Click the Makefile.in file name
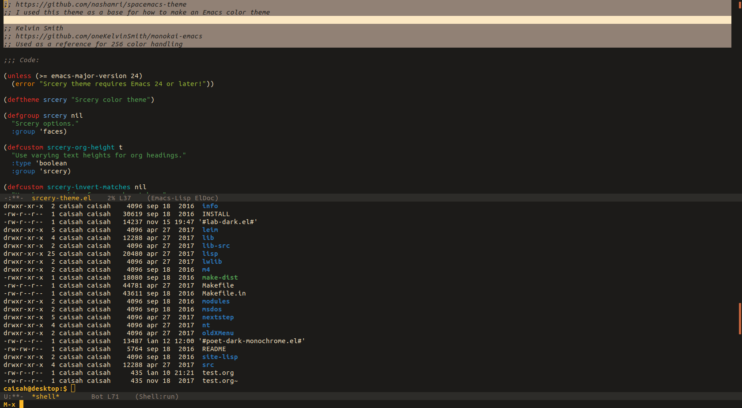742x408 pixels. point(224,293)
